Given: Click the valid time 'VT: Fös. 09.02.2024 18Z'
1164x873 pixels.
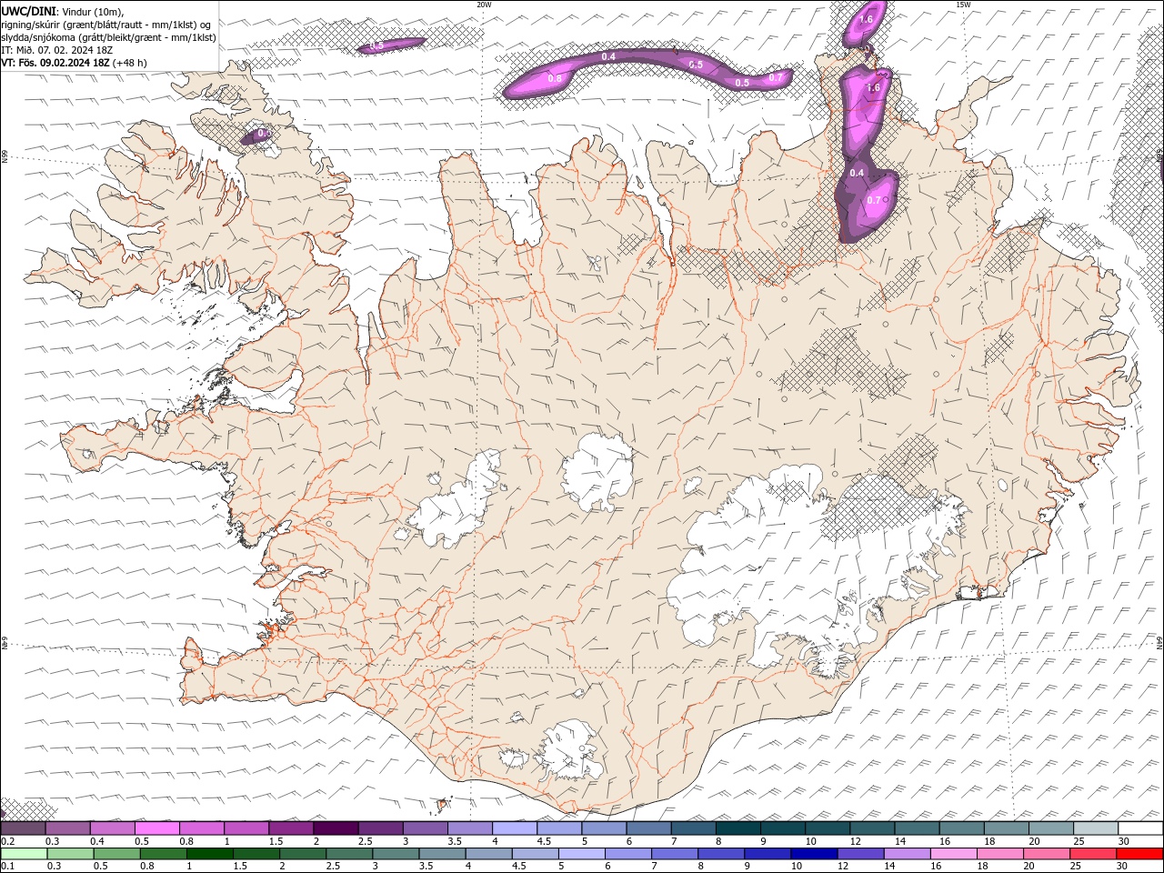Looking at the screenshot, I should [x=55, y=63].
